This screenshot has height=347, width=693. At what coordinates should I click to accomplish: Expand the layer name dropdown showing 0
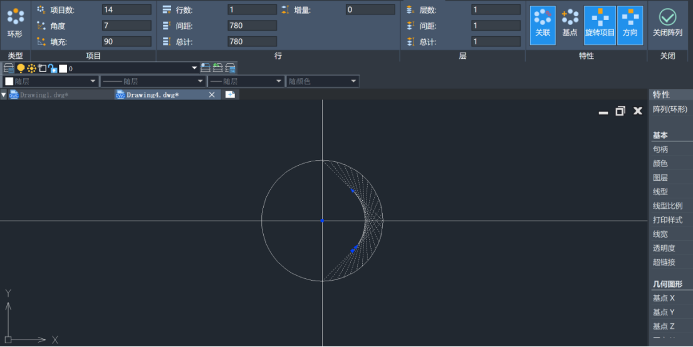194,68
